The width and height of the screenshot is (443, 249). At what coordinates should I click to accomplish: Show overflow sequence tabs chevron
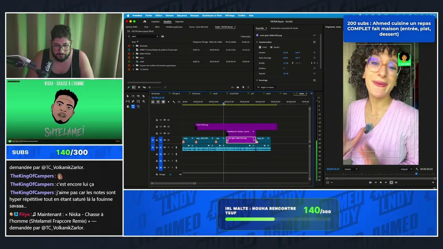point(311,93)
